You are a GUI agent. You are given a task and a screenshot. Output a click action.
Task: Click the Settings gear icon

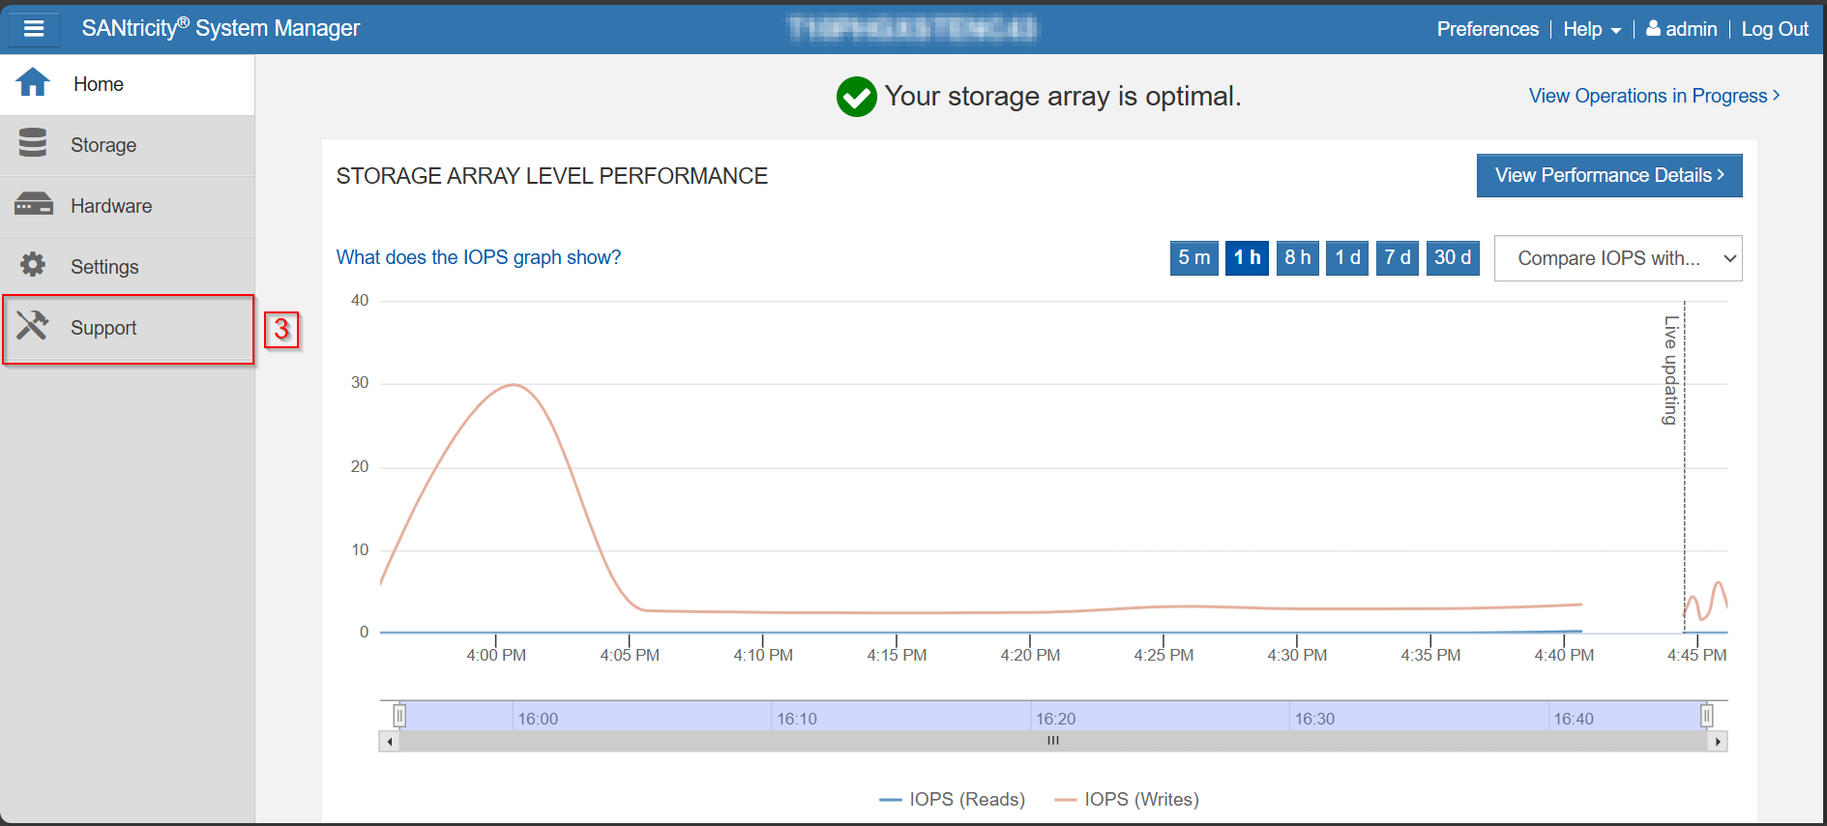[x=33, y=265]
